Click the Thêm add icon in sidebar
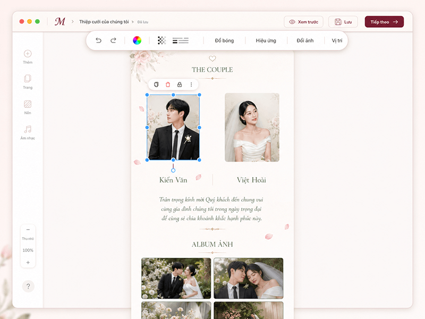The width and height of the screenshot is (425, 319). 28,57
